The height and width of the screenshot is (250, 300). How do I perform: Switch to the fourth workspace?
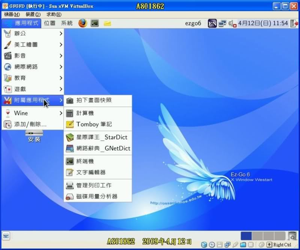pyautogui.click(x=279, y=236)
